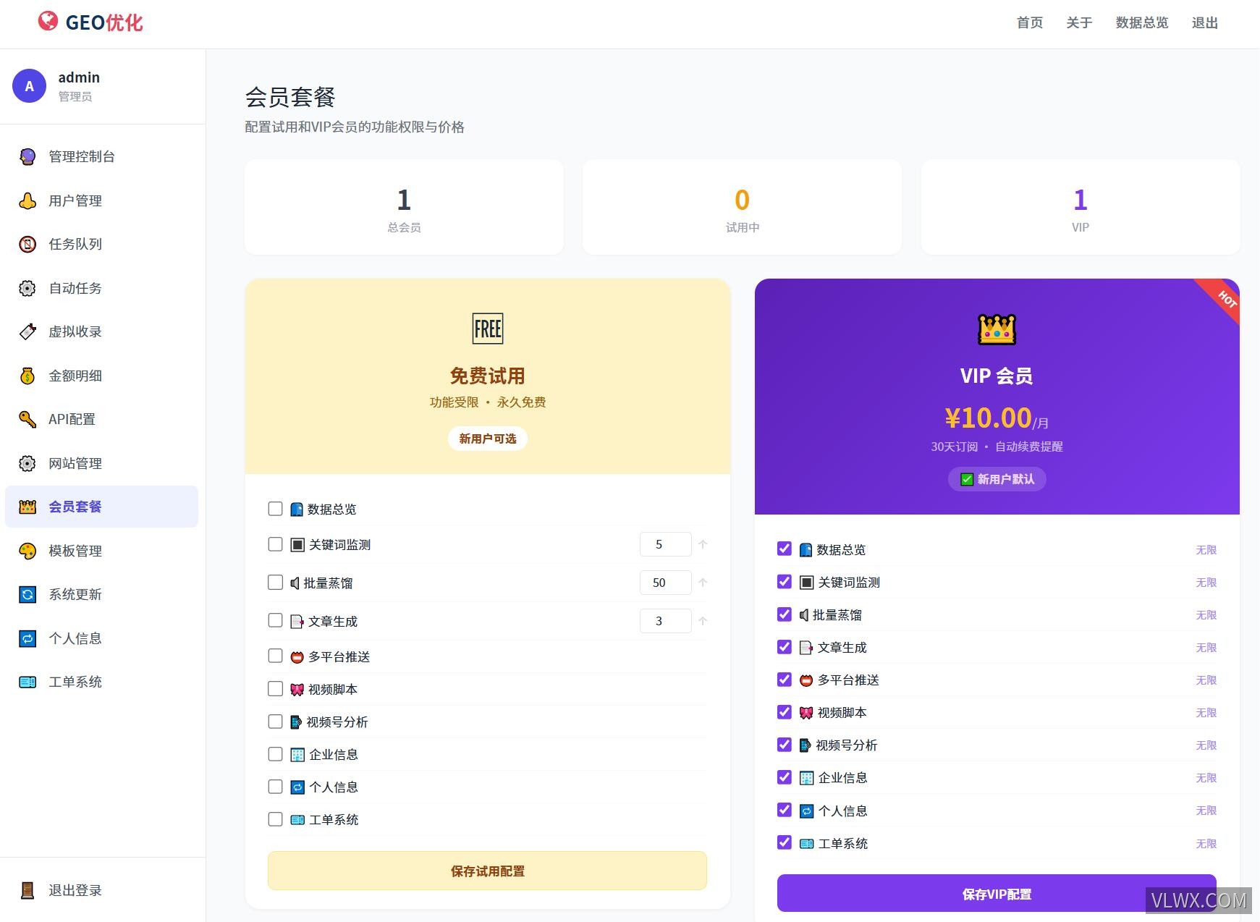The image size is (1260, 922).
Task: Click 退出 in top navigation
Action: [1205, 23]
